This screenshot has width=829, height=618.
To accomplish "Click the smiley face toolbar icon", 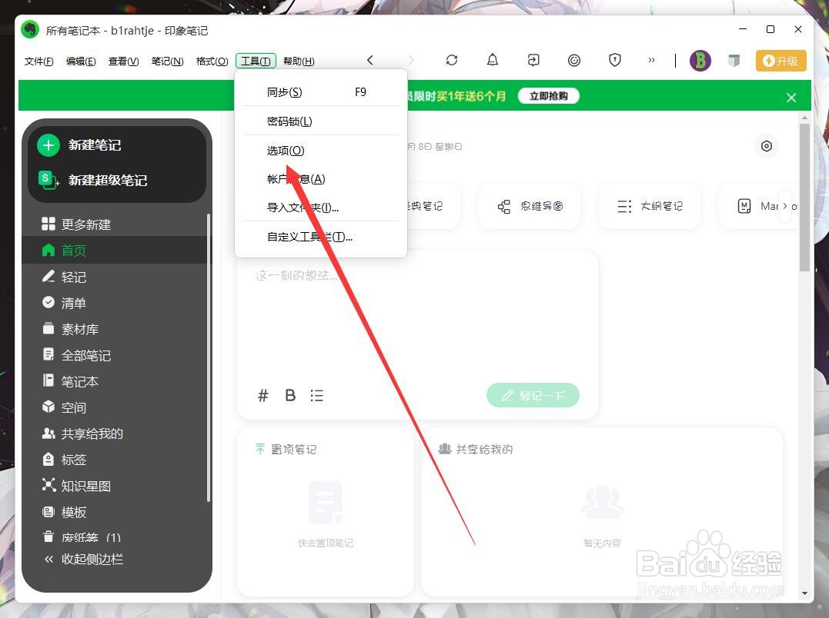I will click(574, 60).
